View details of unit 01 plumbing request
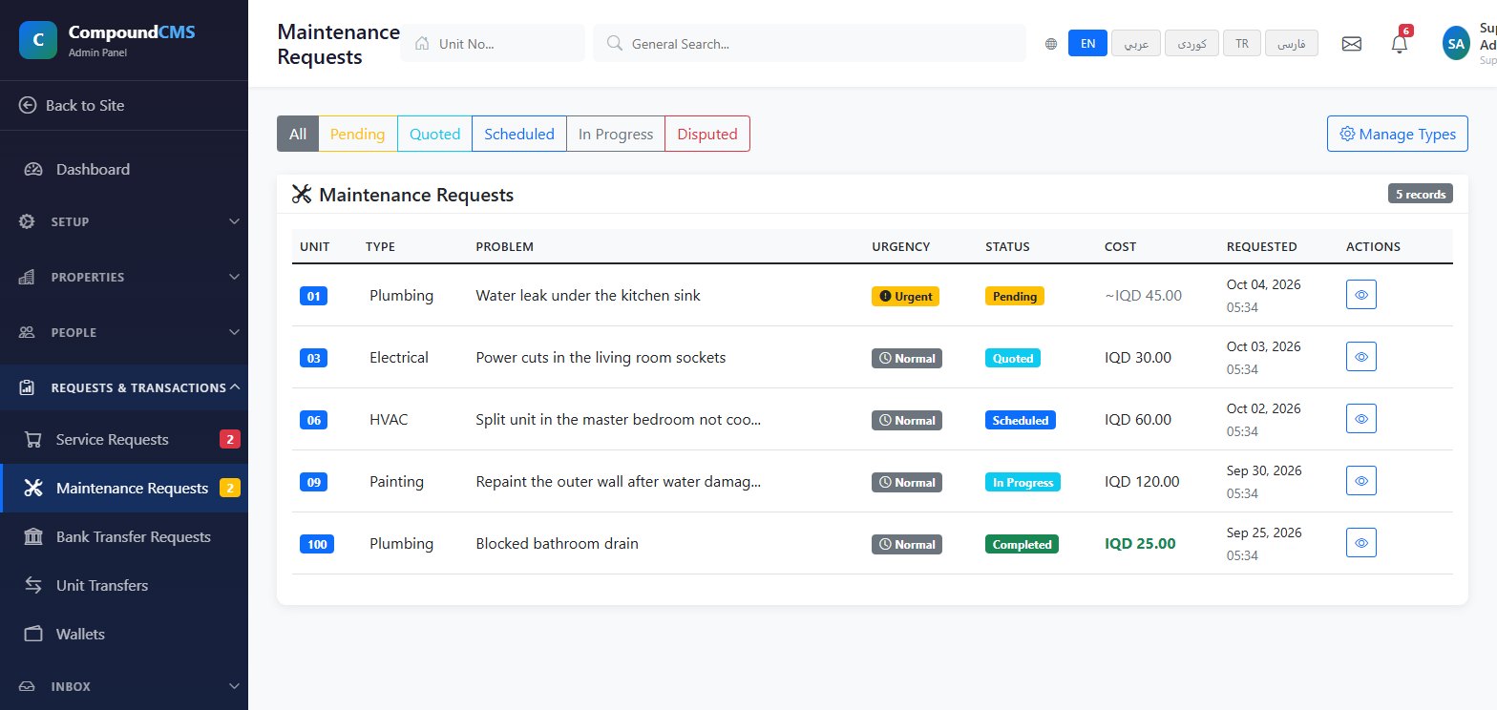Image resolution: width=1497 pixels, height=710 pixels. (x=1360, y=295)
